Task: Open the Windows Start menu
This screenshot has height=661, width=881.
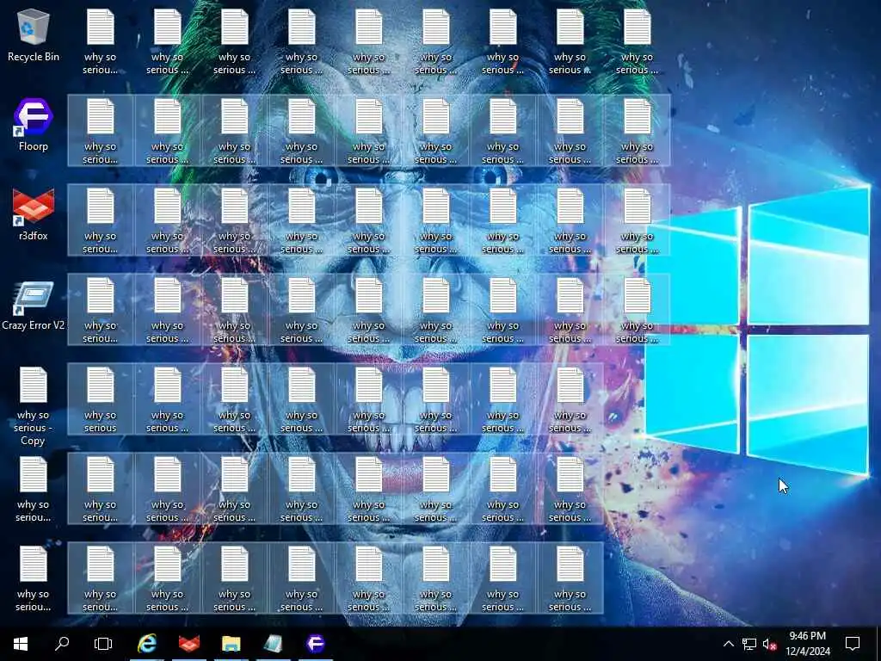Action: pos(21,644)
